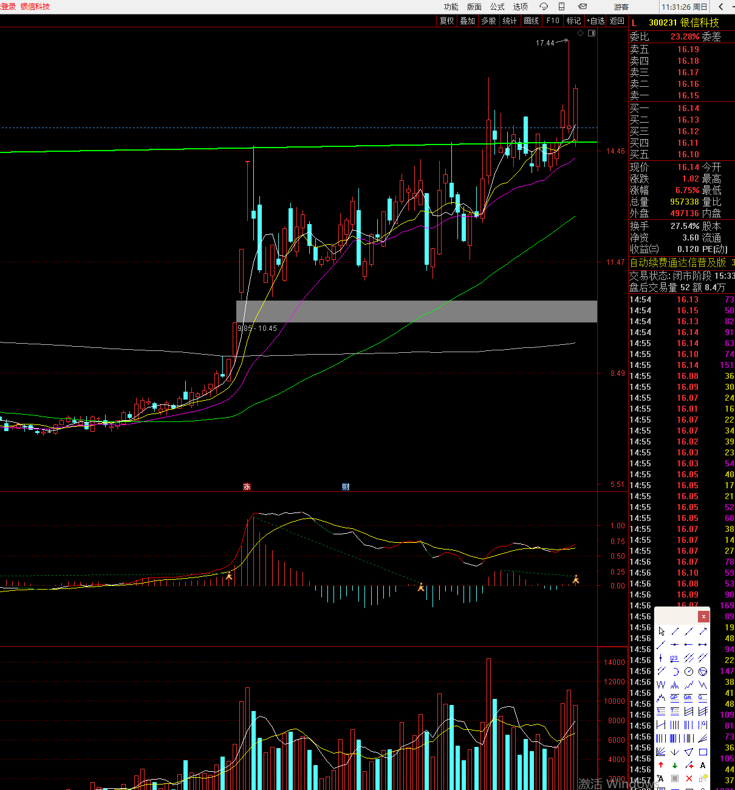Click the 叠加 overlay button

(467, 21)
